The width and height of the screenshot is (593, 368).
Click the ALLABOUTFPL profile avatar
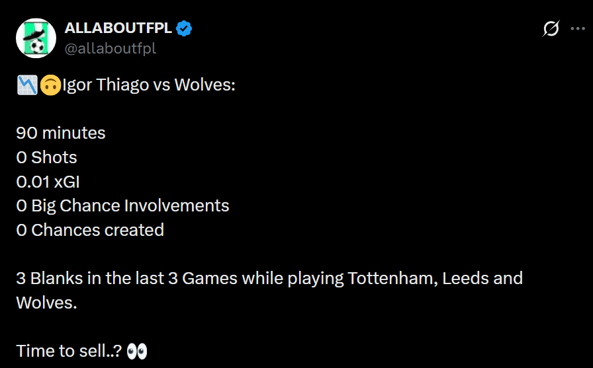pyautogui.click(x=36, y=38)
